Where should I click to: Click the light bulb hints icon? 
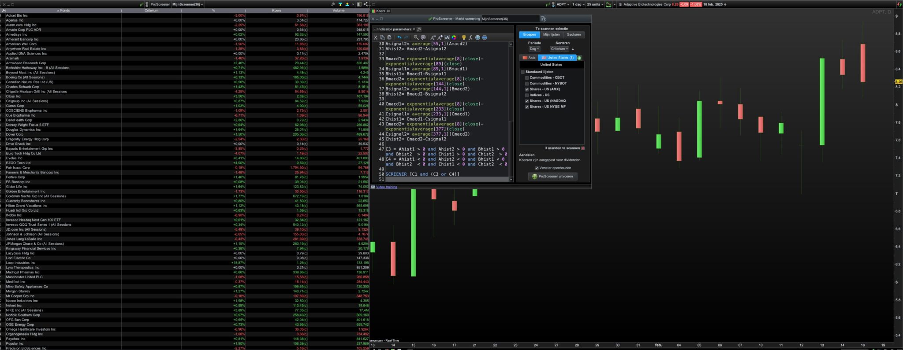coord(463,37)
